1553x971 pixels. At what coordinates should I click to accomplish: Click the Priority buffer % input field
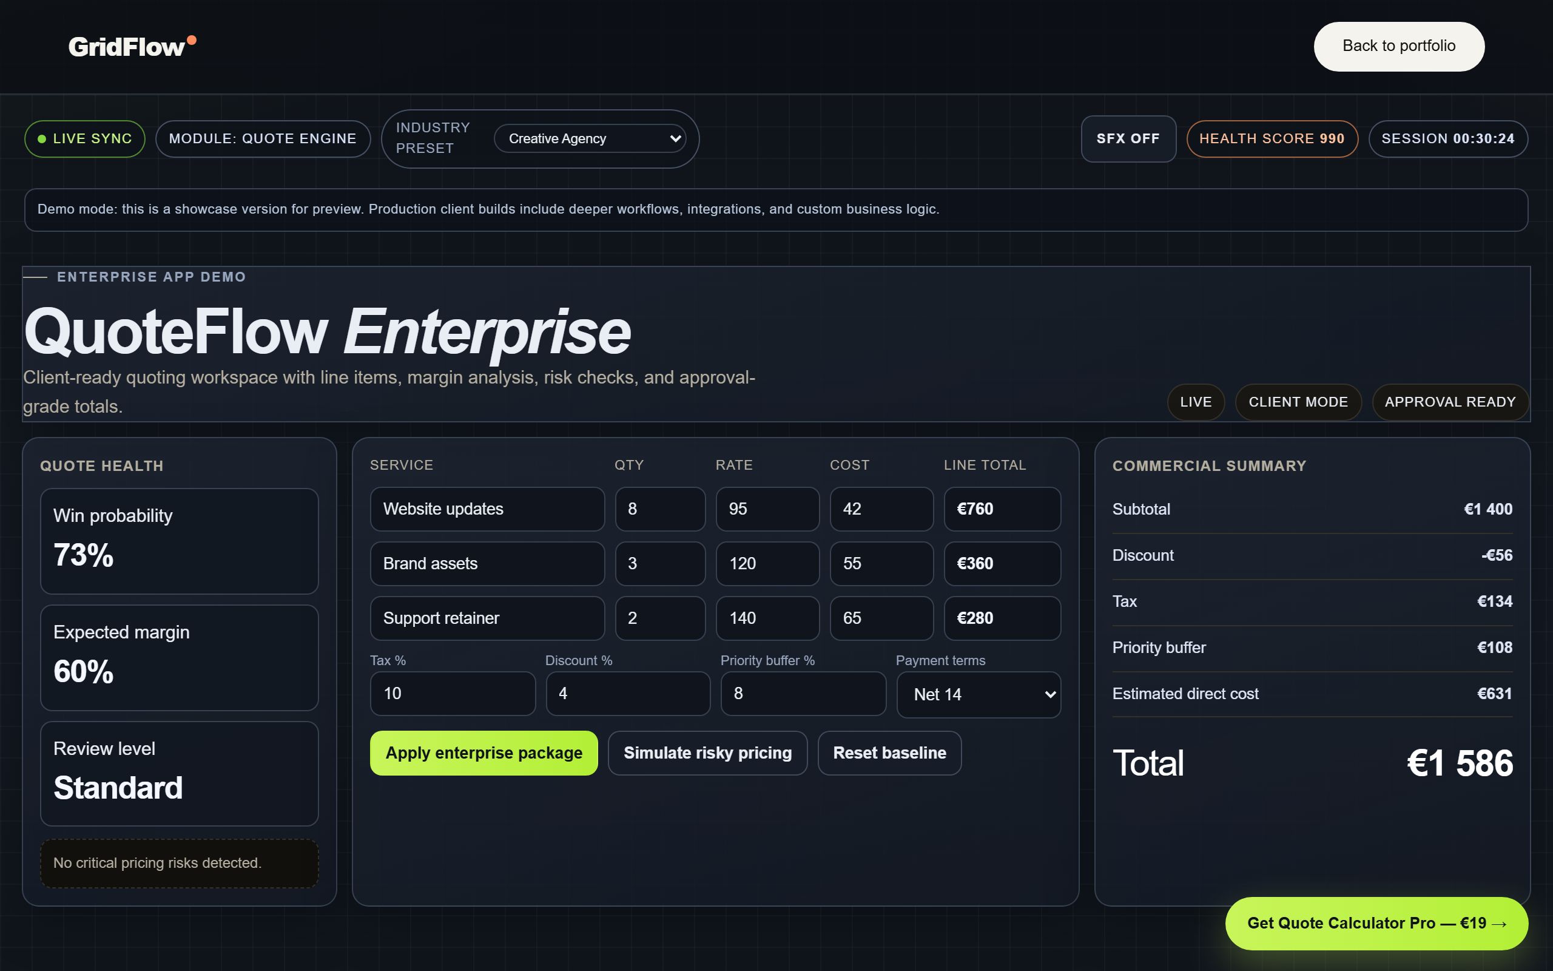pyautogui.click(x=803, y=694)
